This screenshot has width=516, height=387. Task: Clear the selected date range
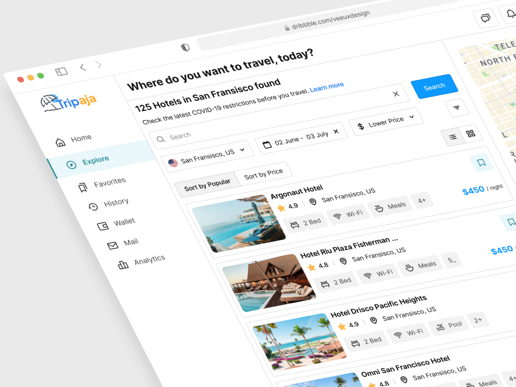[x=335, y=132]
